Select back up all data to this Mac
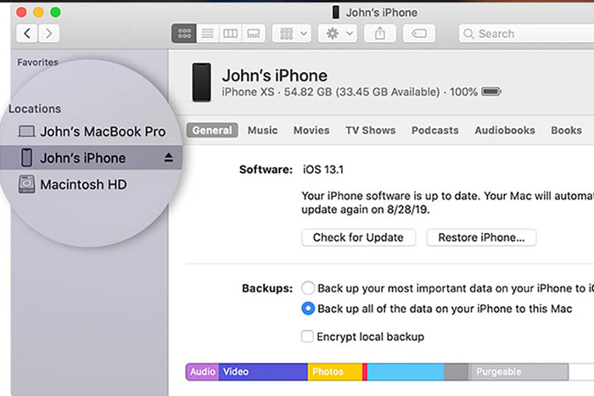 (x=308, y=309)
